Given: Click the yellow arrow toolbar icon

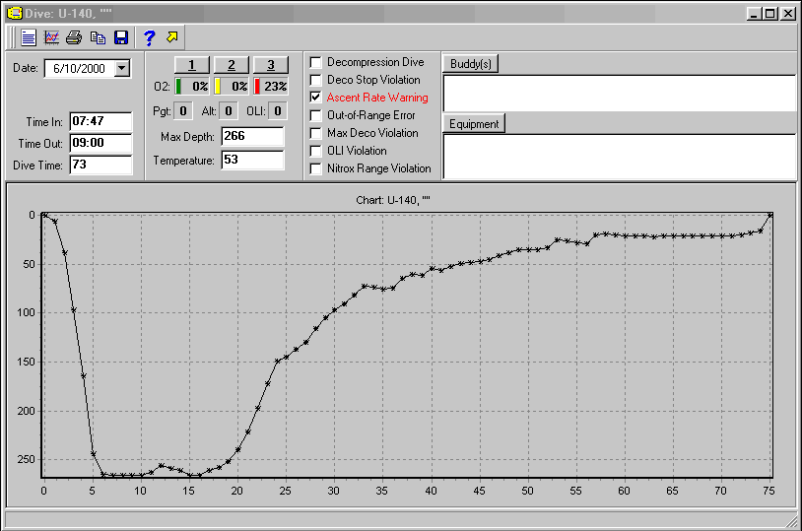Looking at the screenshot, I should 172,37.
